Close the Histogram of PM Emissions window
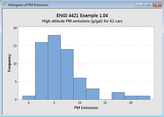The width and height of the screenshot is (164, 117). (x=157, y=5)
